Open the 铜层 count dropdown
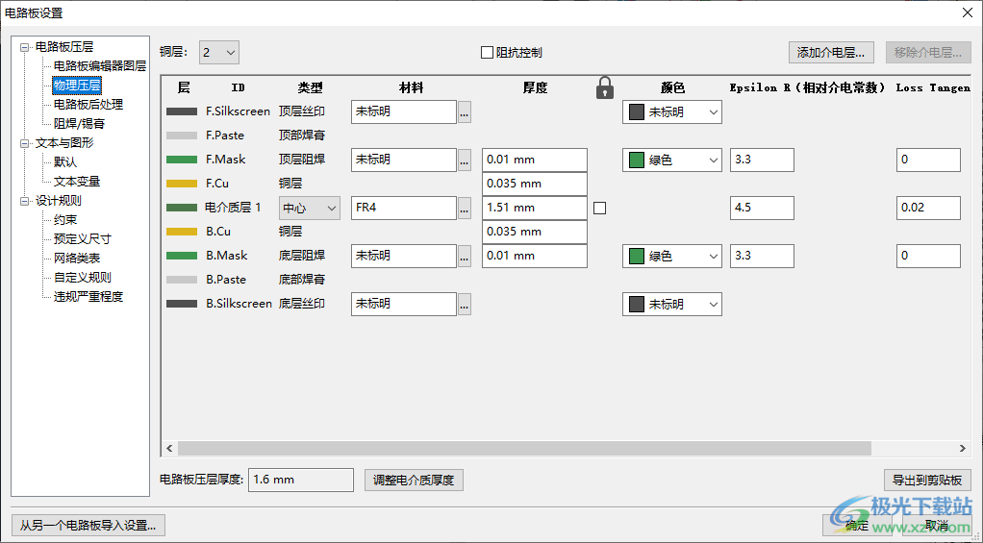The height and width of the screenshot is (543, 983). (x=218, y=53)
